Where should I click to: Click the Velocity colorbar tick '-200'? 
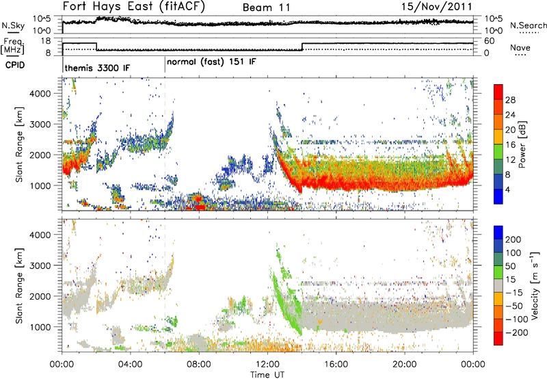click(x=517, y=332)
